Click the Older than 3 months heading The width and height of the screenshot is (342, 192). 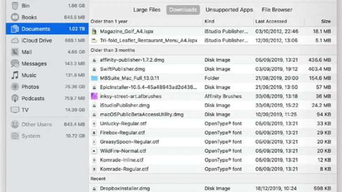tap(113, 50)
